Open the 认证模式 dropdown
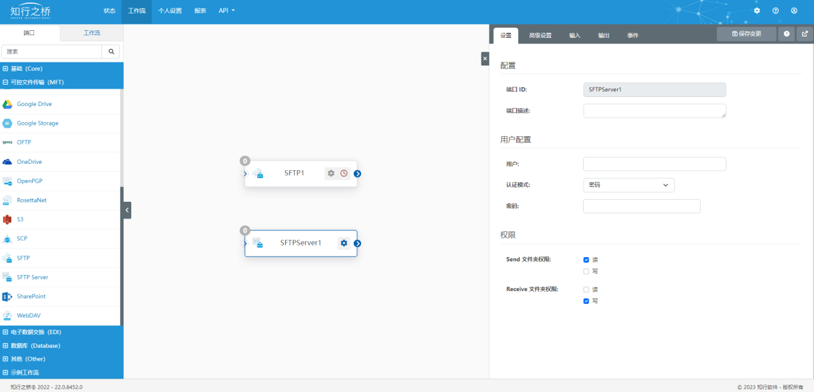The image size is (814, 392). pos(629,185)
